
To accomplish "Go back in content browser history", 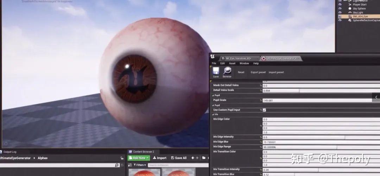I will click(193, 158).
